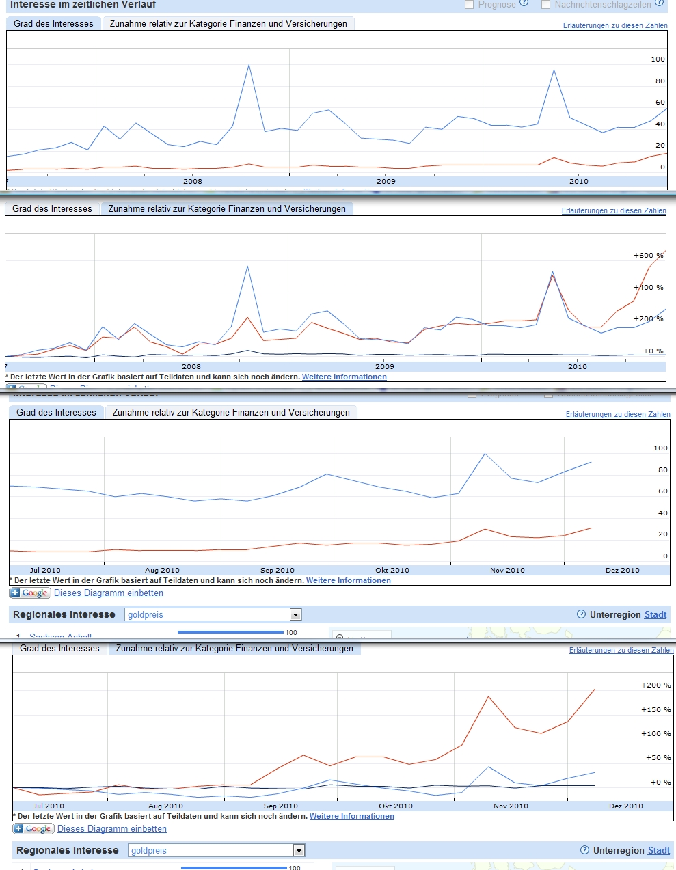Open Erläuterungen zu diesen Zahlen above the 0–100 2008–2010 chart
The image size is (676, 870).
(x=615, y=25)
